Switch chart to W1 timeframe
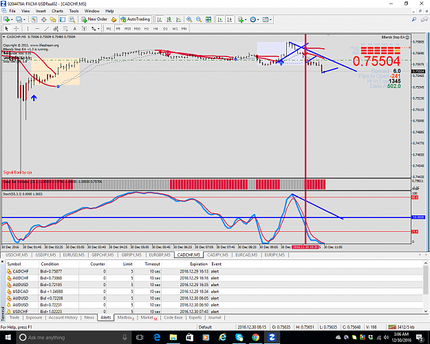 pyautogui.click(x=175, y=28)
